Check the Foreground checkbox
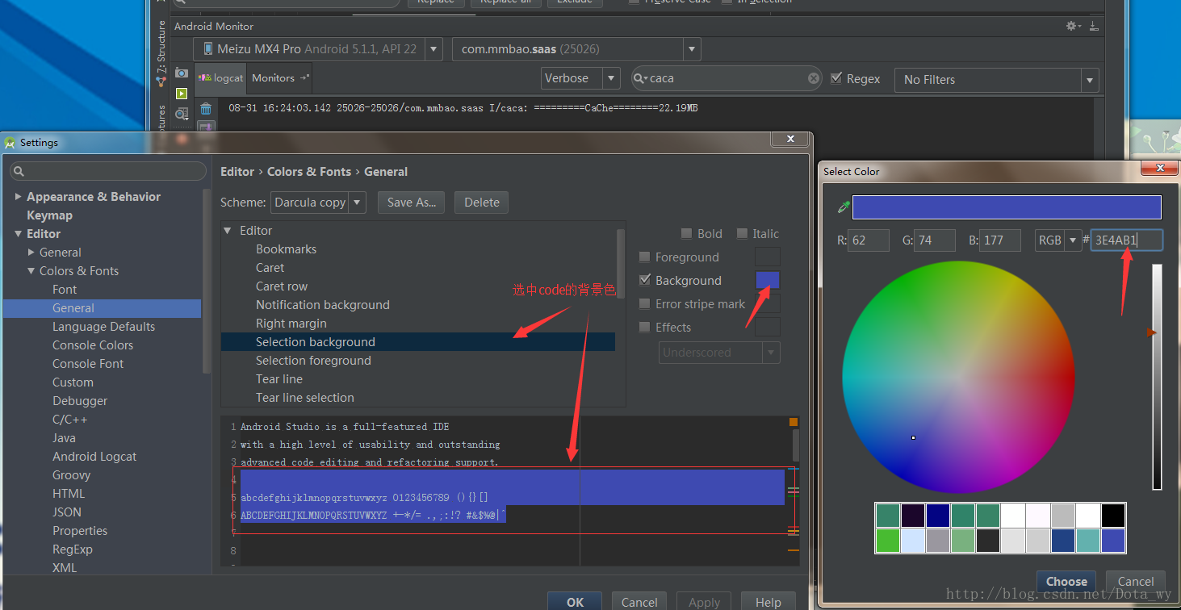Screen dimensions: 1181x610 click(x=644, y=257)
